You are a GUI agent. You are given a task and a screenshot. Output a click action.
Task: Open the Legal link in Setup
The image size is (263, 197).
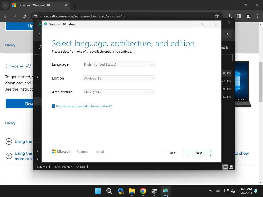click(x=100, y=152)
